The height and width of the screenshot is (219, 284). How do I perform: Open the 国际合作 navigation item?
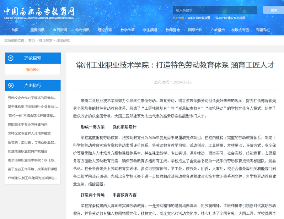195,30
